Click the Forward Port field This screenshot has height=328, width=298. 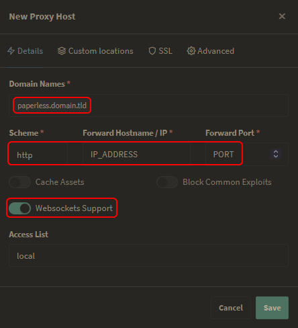click(247, 155)
